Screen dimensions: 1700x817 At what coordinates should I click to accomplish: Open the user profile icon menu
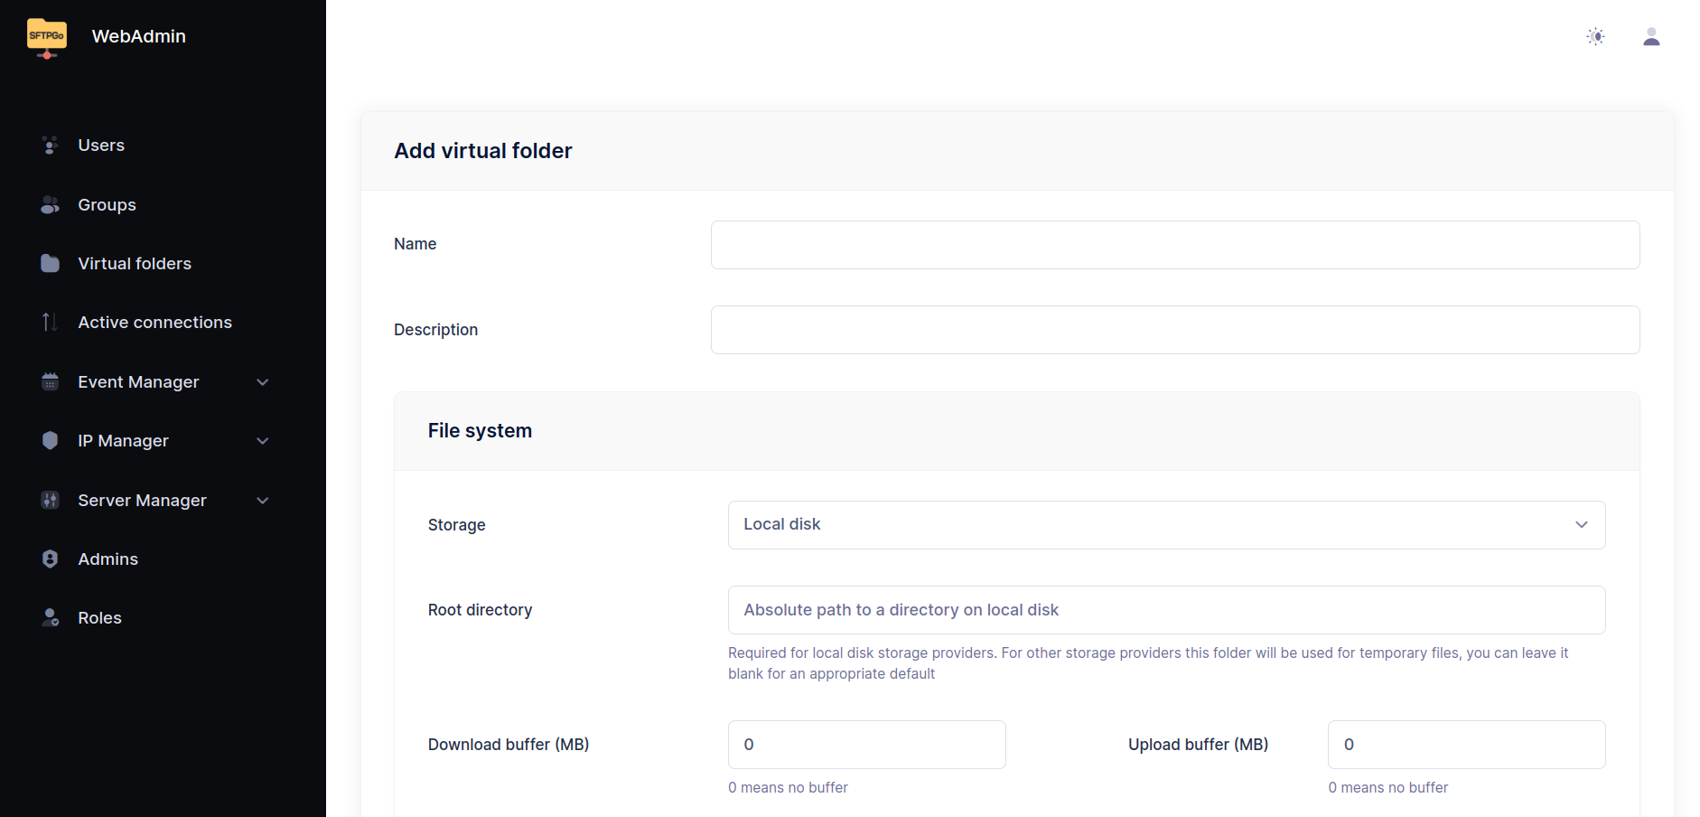[1651, 37]
